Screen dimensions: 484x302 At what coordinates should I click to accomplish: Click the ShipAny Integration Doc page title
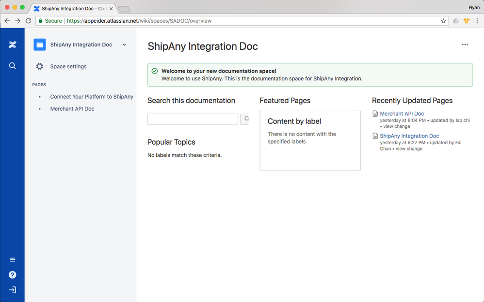pos(203,46)
